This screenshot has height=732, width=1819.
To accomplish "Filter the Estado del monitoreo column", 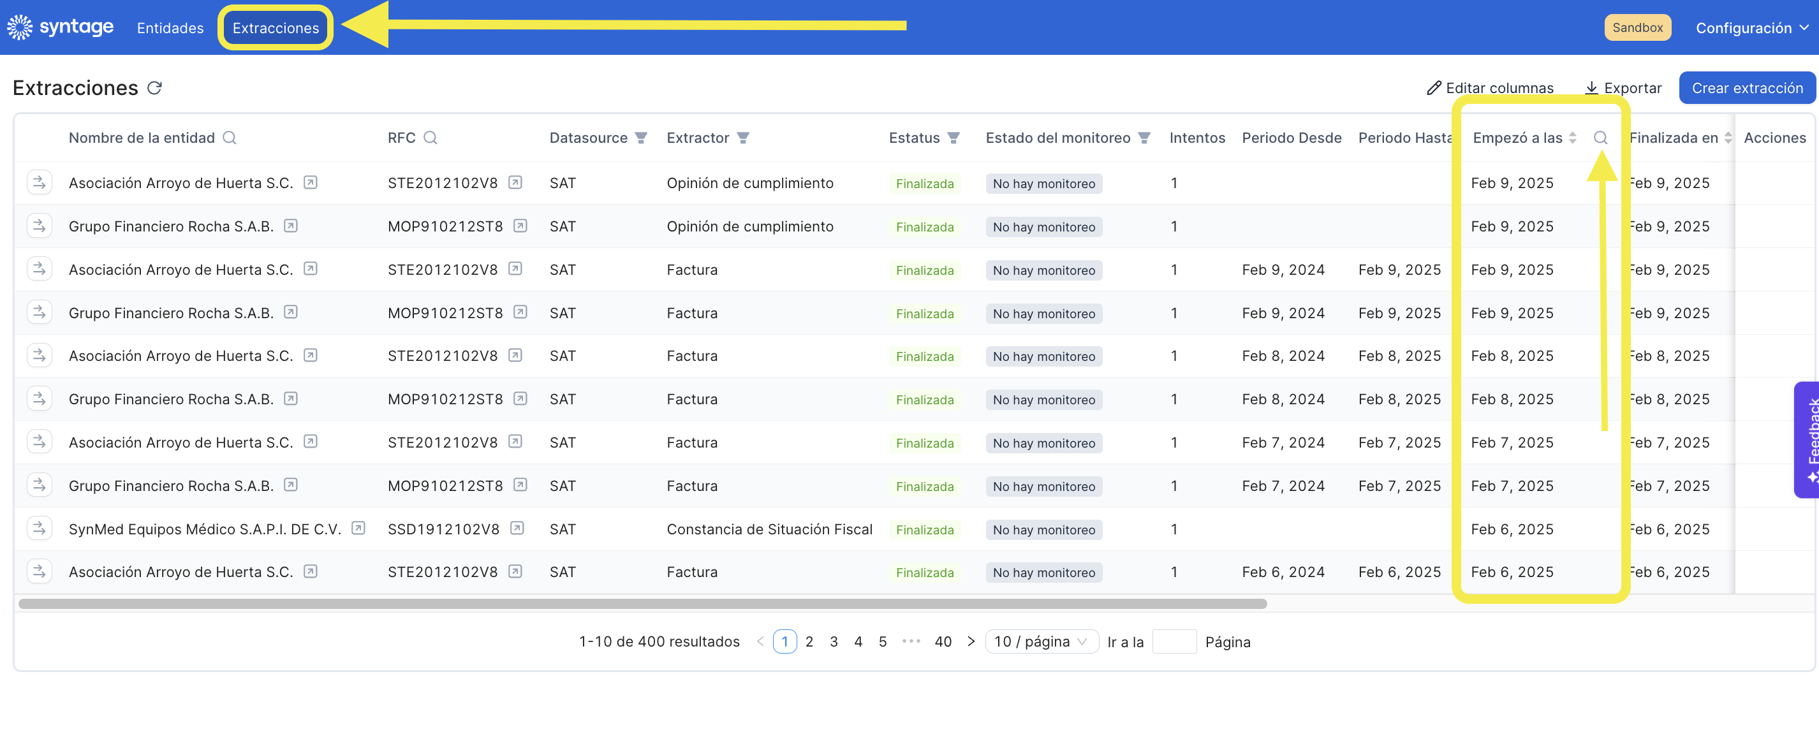I will click(1145, 138).
